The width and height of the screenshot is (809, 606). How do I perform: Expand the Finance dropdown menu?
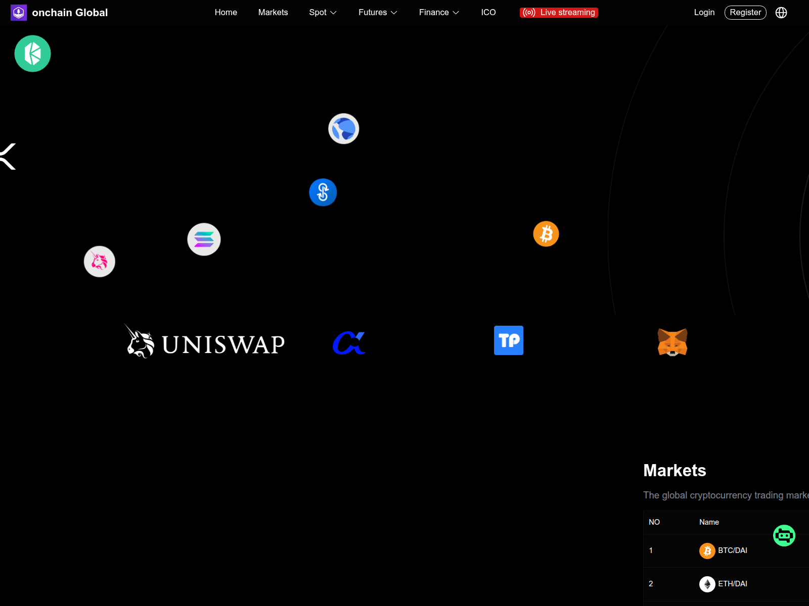pos(439,13)
